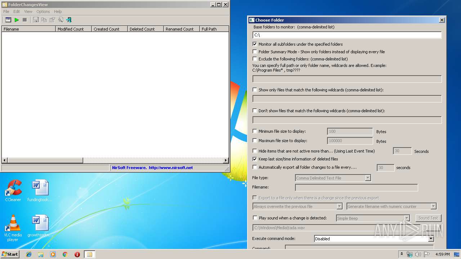This screenshot has height=259, width=461.
Task: Open the View menu
Action: point(28,12)
